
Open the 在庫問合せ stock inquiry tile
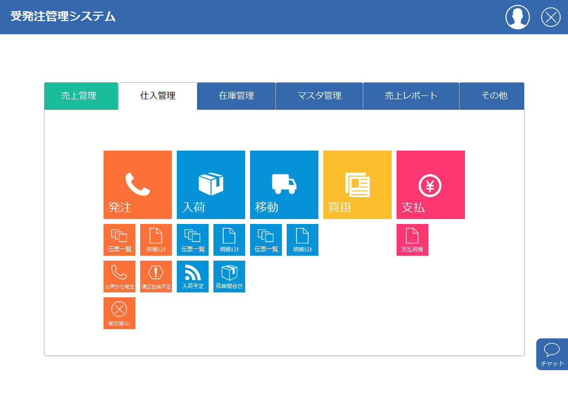(x=230, y=276)
